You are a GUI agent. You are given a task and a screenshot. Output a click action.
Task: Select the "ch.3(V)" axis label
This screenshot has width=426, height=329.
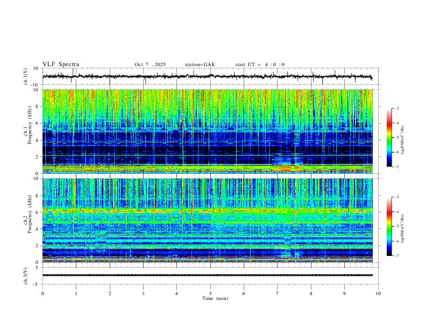click(26, 276)
